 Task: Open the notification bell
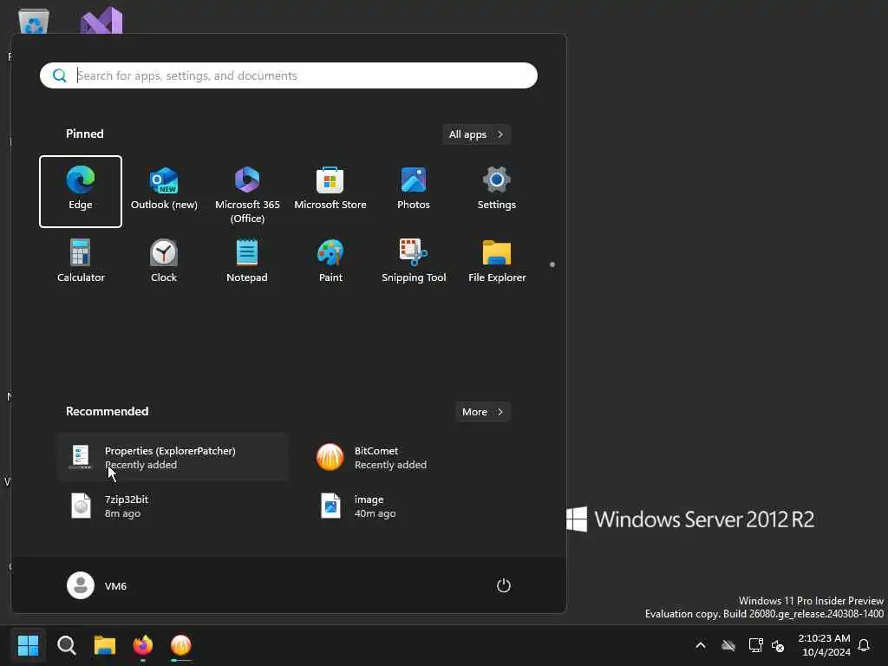pos(864,645)
